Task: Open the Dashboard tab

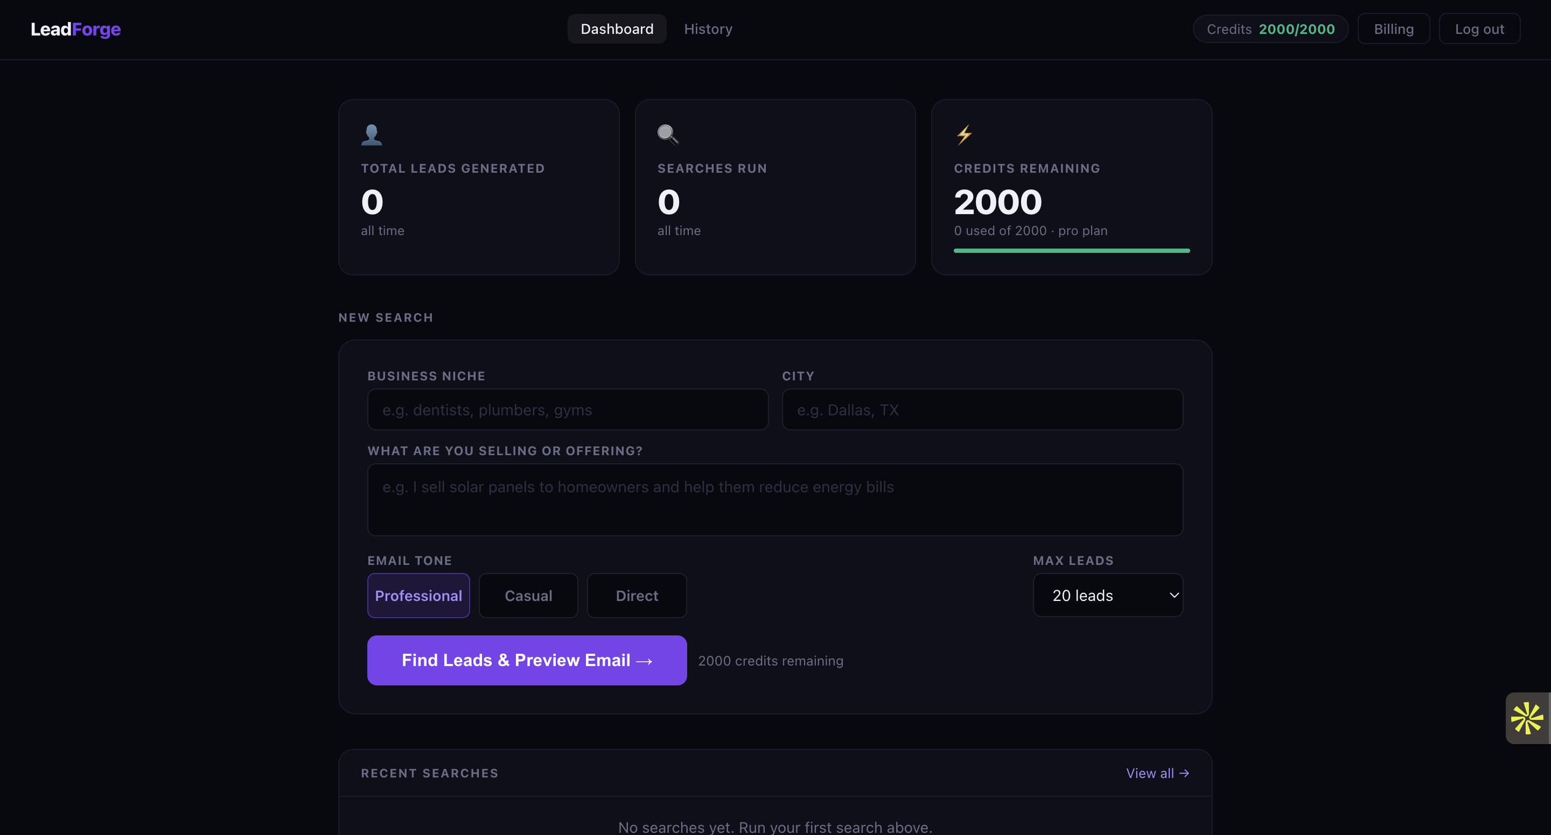Action: [x=617, y=29]
